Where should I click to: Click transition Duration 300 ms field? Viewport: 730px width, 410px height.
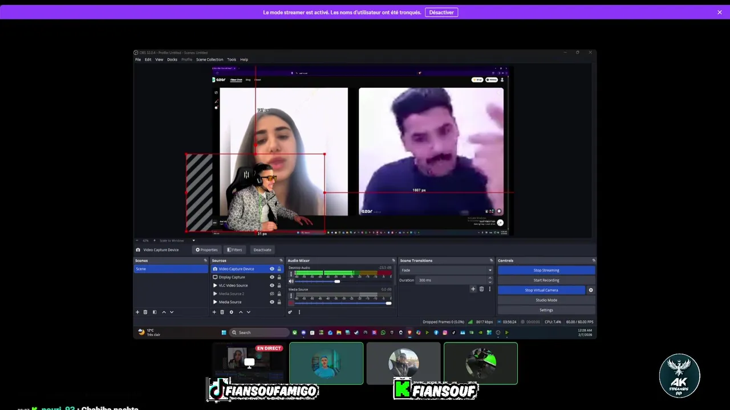453,280
